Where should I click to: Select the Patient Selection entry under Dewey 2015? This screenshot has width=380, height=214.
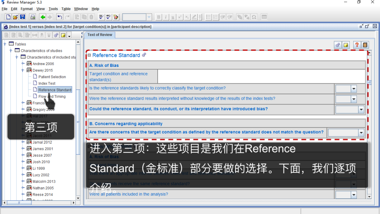(x=52, y=77)
